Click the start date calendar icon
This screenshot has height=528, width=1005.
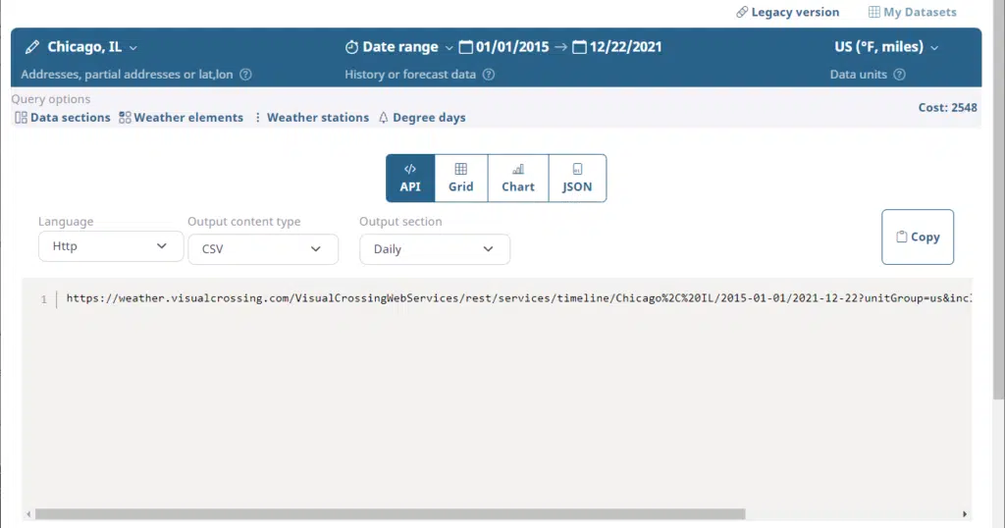pos(466,47)
